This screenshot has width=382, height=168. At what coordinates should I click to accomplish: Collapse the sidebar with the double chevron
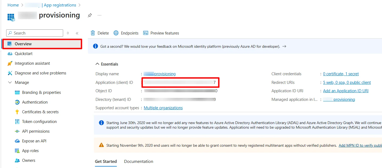click(x=77, y=33)
